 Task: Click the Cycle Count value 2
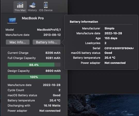59,90
